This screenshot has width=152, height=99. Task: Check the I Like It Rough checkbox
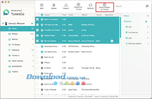[37, 89]
